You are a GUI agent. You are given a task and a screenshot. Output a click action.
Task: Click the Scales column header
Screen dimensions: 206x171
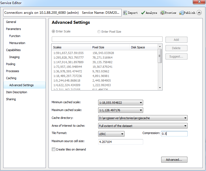click(x=71, y=47)
